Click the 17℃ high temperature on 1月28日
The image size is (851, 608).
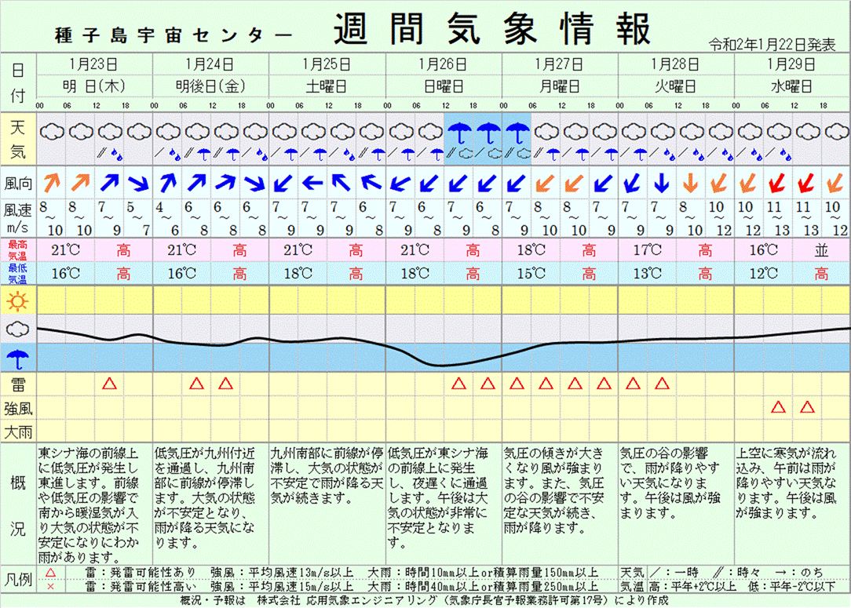[647, 250]
